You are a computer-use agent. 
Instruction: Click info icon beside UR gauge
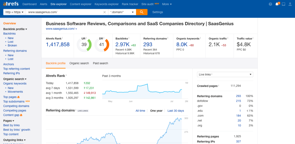[x=86, y=38]
